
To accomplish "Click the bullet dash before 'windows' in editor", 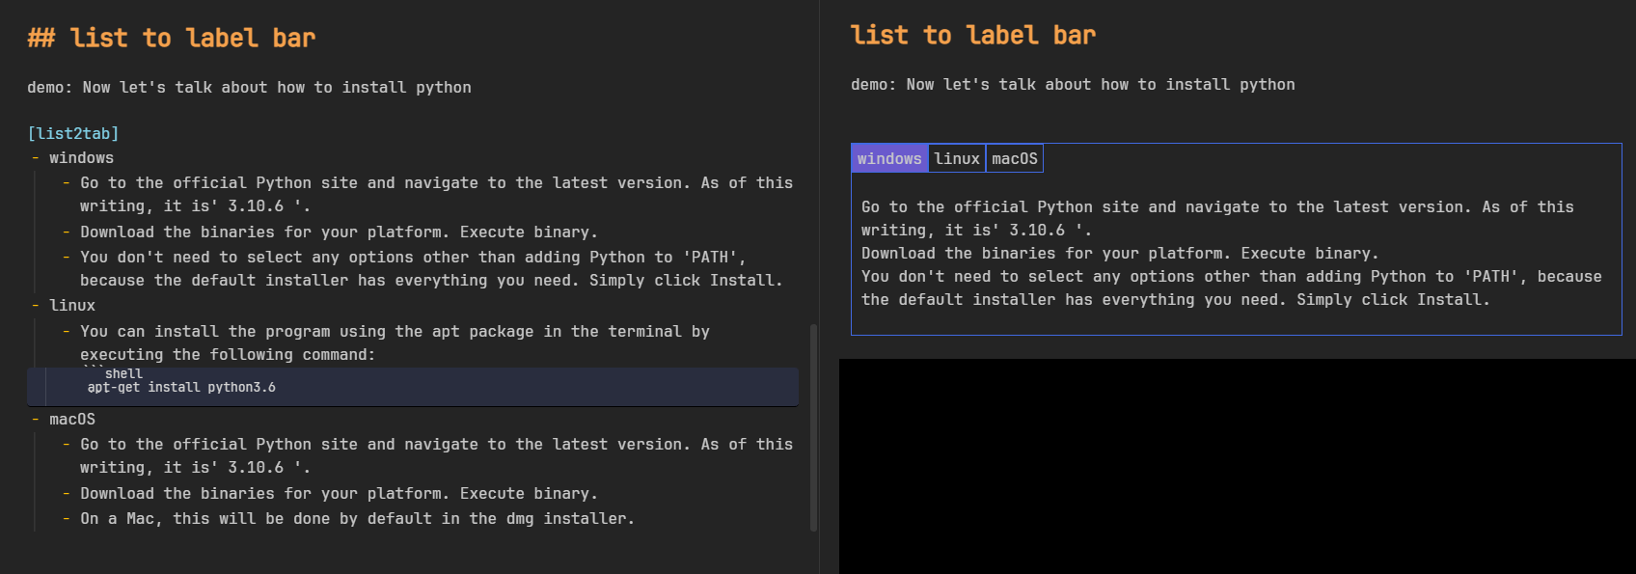I will (36, 158).
